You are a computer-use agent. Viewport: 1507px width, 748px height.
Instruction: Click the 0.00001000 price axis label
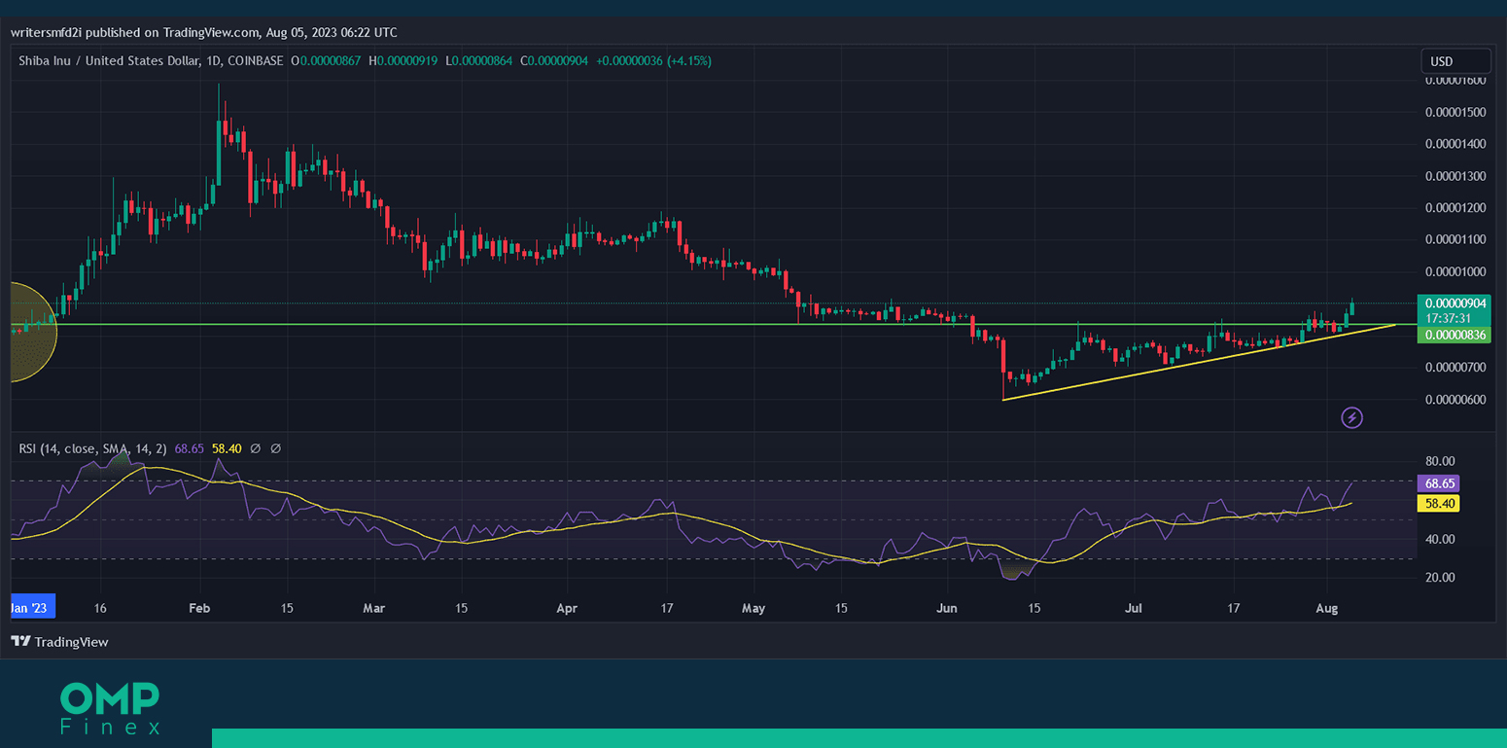coord(1454,271)
